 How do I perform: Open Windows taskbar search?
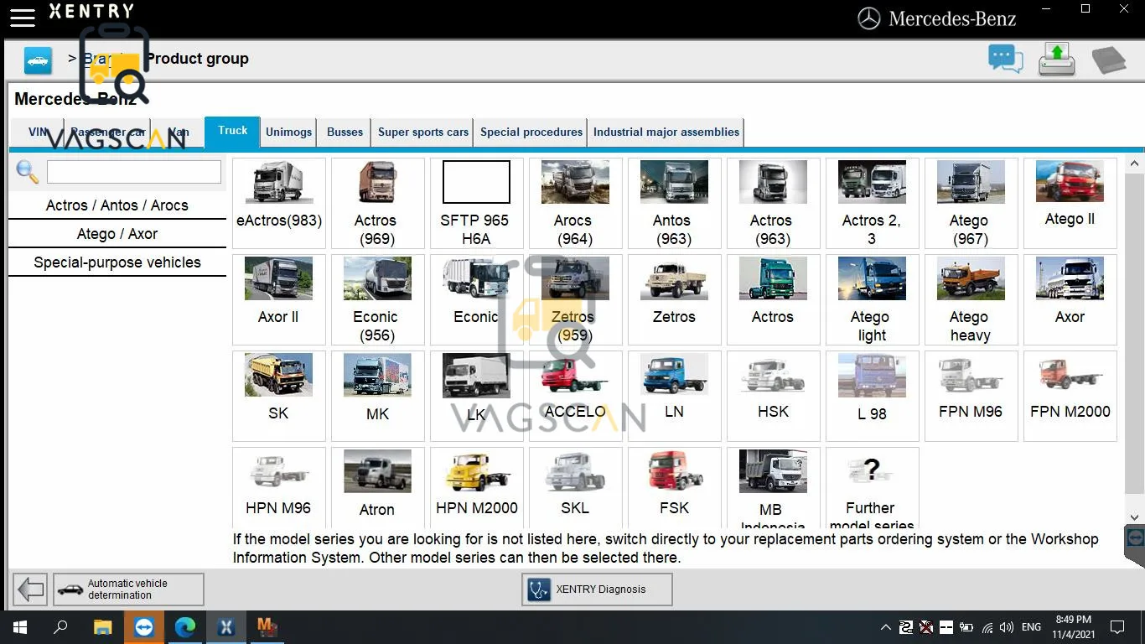tap(60, 627)
